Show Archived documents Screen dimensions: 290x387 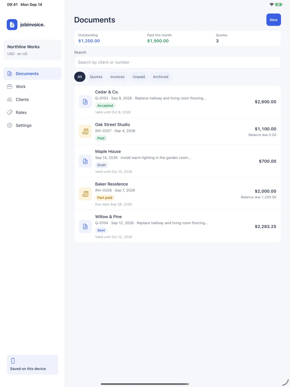pyautogui.click(x=161, y=77)
